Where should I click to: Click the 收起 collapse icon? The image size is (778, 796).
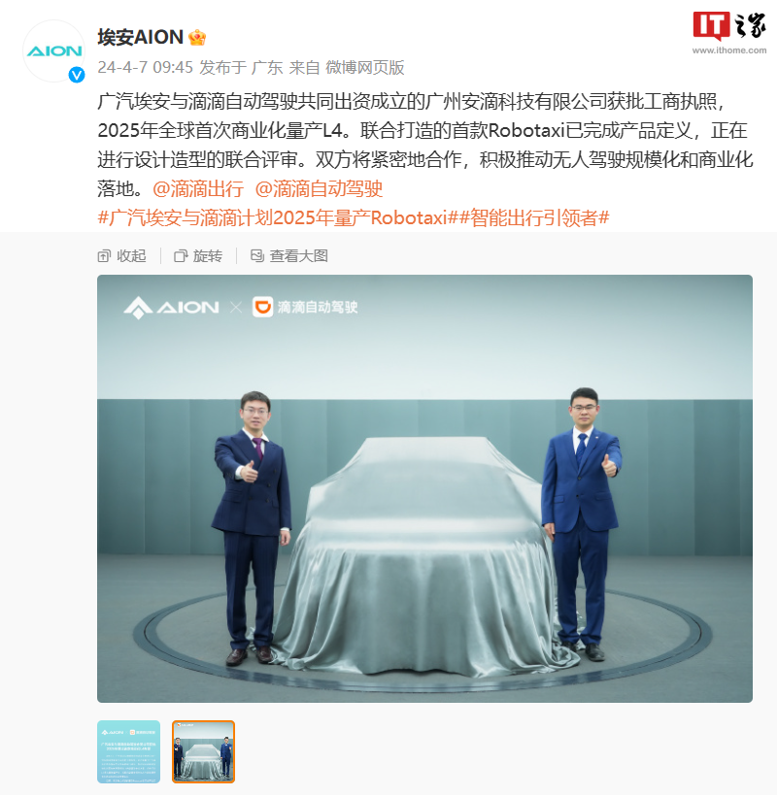(104, 256)
